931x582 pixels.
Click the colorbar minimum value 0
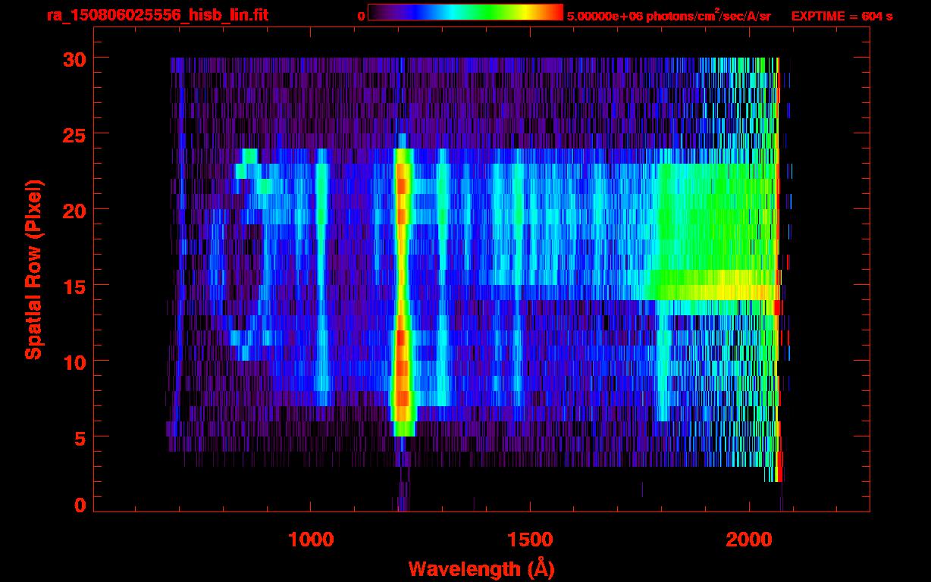pos(362,16)
